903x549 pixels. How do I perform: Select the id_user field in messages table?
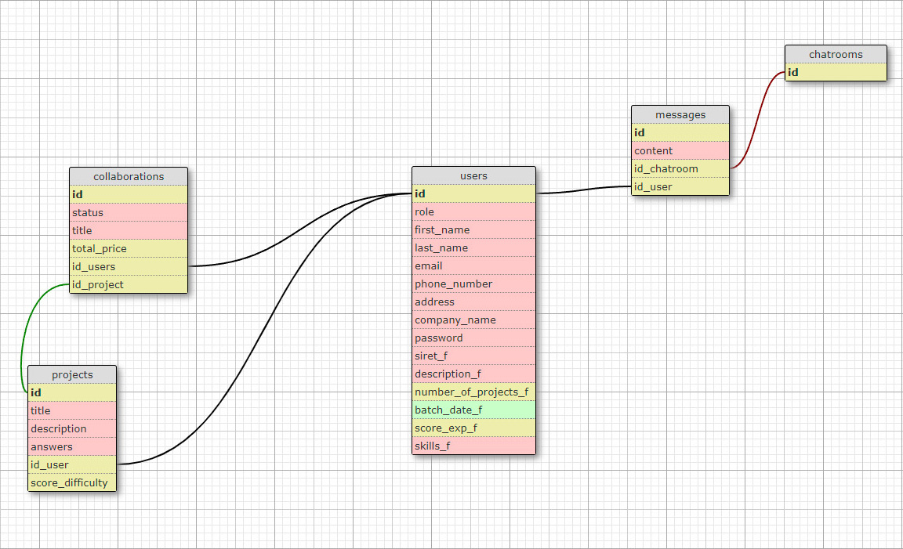(x=680, y=186)
